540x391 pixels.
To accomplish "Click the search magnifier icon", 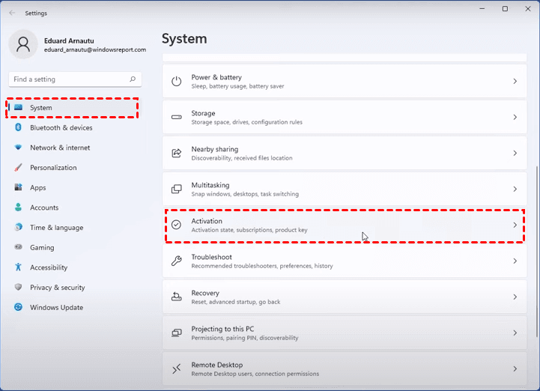I will coord(133,79).
